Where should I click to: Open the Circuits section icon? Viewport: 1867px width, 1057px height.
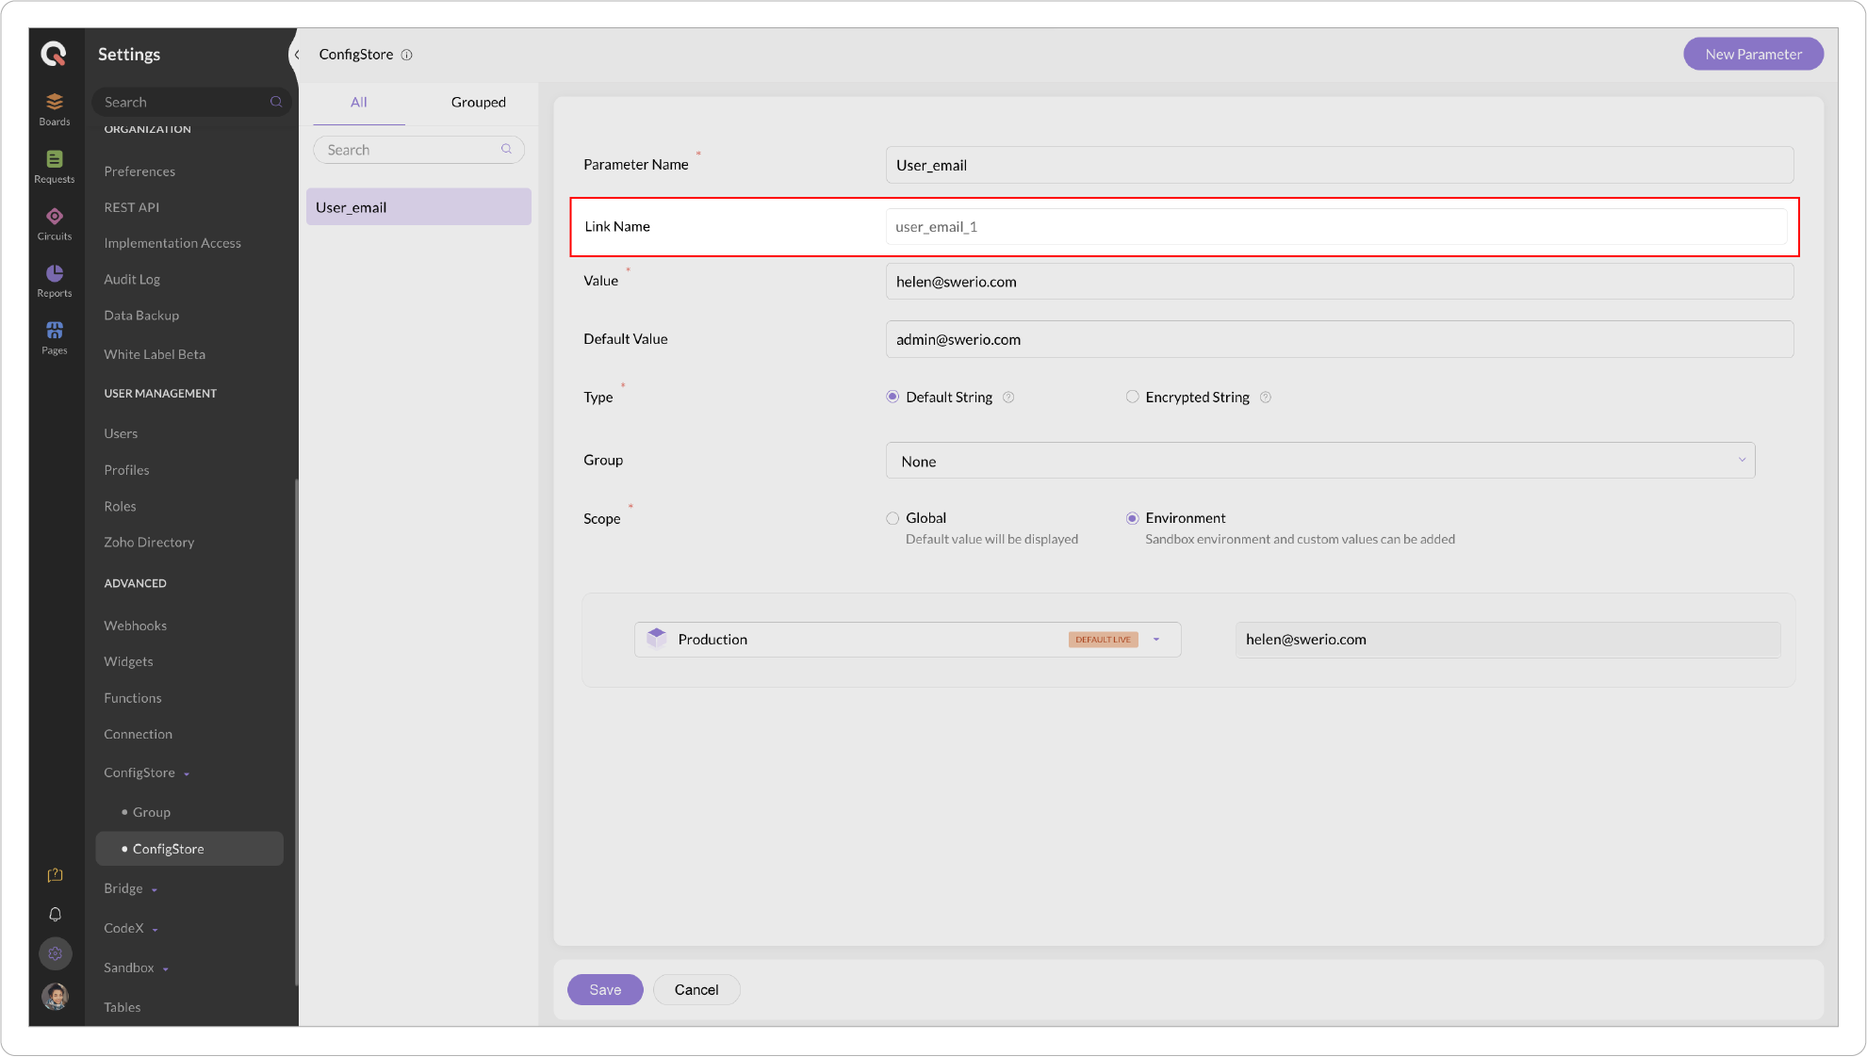[55, 222]
